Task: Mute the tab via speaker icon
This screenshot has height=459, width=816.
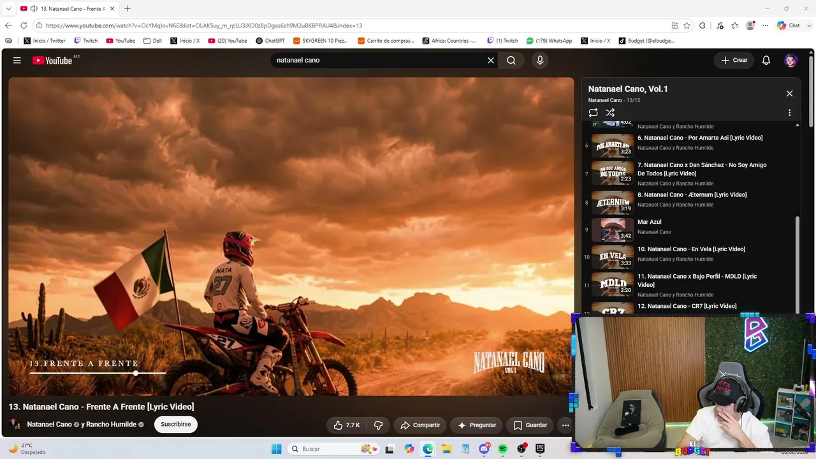Action: [x=33, y=9]
